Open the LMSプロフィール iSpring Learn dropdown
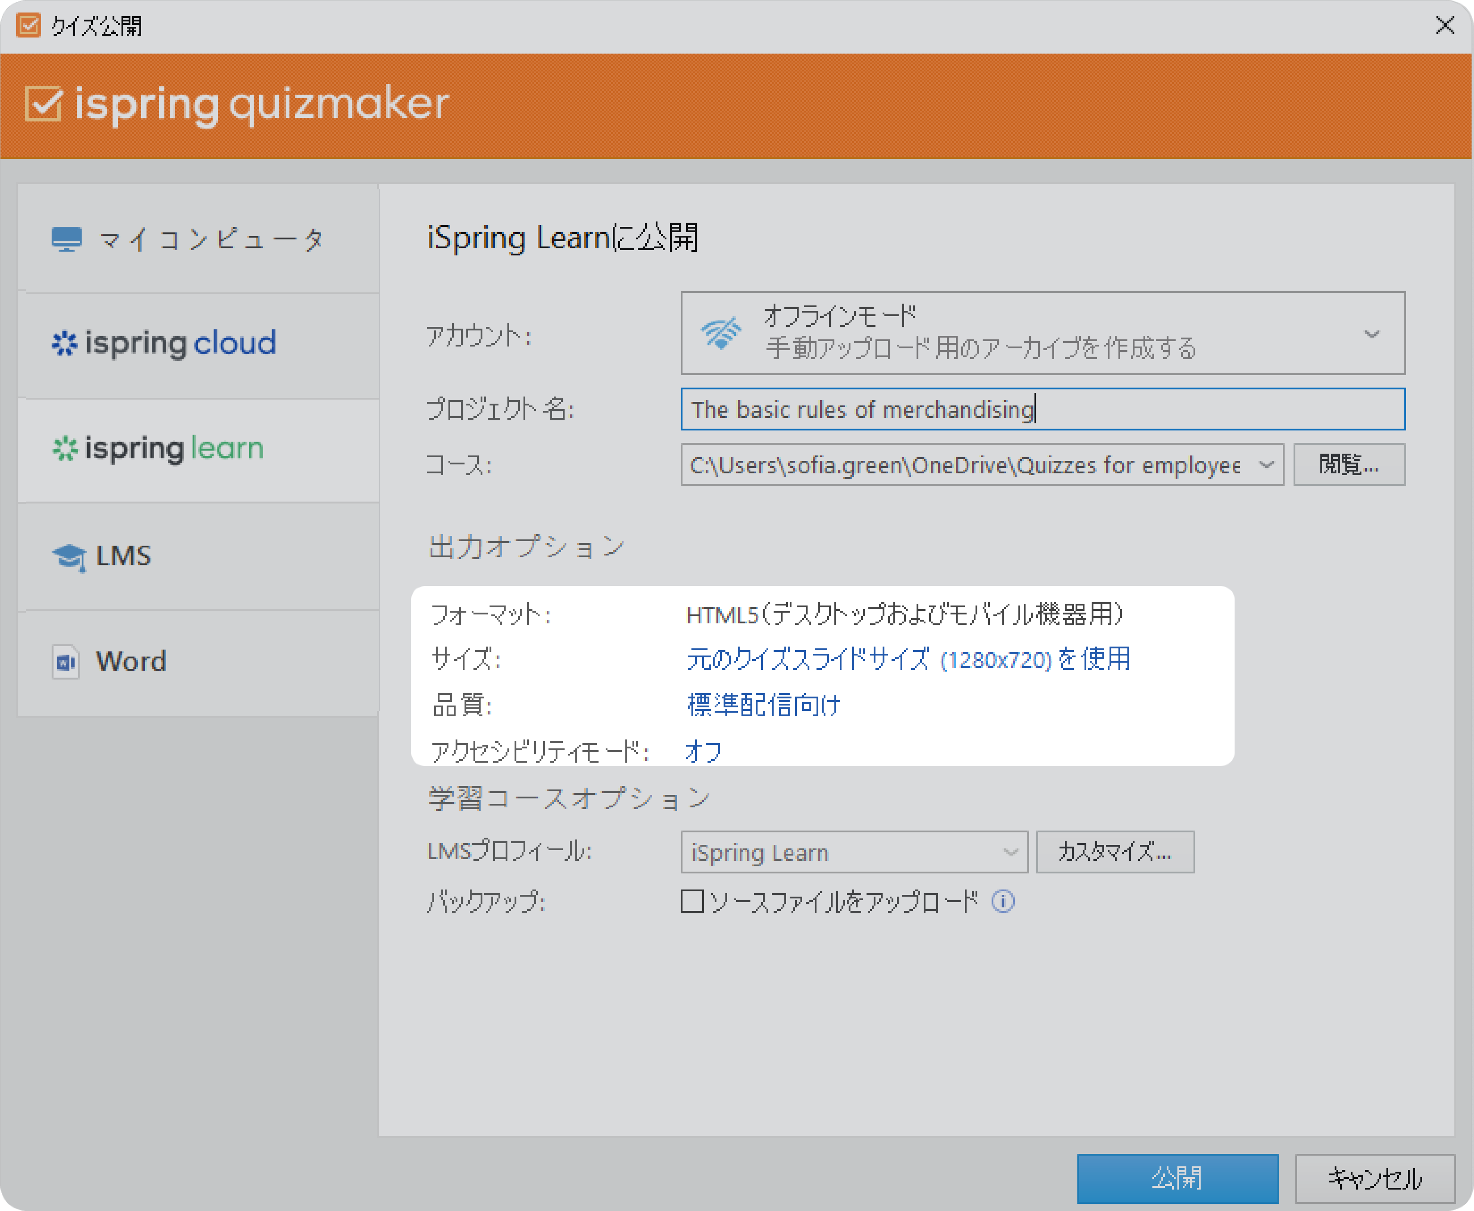The width and height of the screenshot is (1474, 1211). point(854,852)
